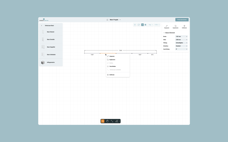Click Entfernen trash icon in properties panel
Image resolution: width=228 pixels, height=142 pixels.
click(184, 27)
